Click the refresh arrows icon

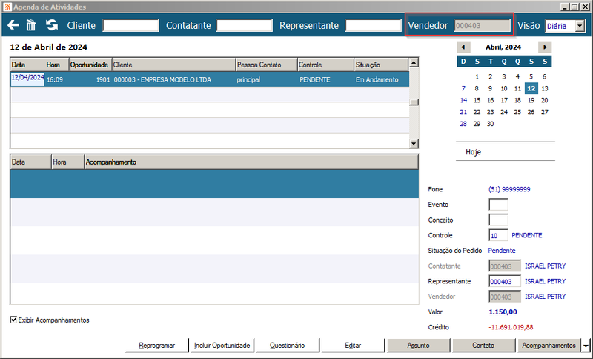coord(52,25)
